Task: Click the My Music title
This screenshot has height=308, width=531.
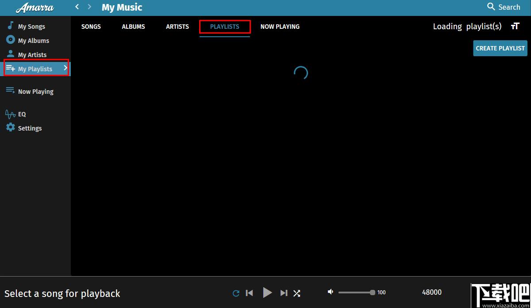Action: [122, 8]
